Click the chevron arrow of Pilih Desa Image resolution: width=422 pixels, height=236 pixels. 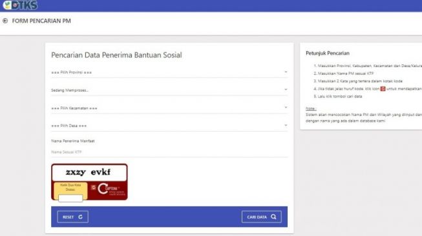point(286,125)
